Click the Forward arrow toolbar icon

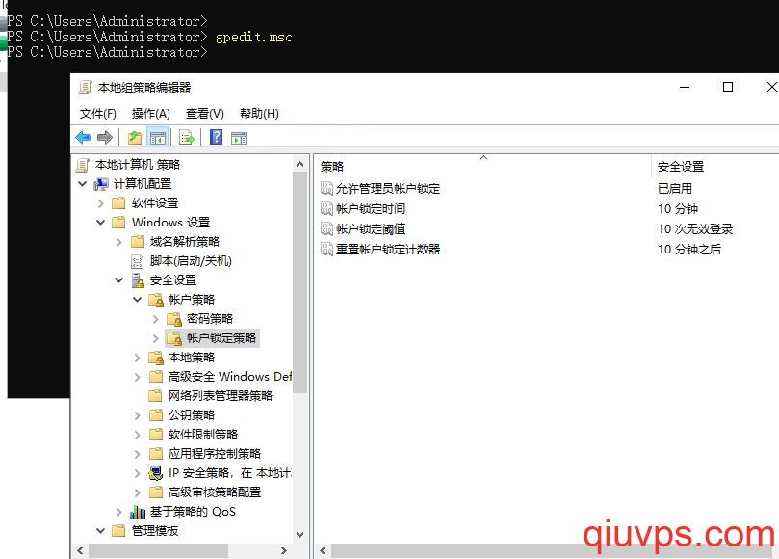click(105, 138)
